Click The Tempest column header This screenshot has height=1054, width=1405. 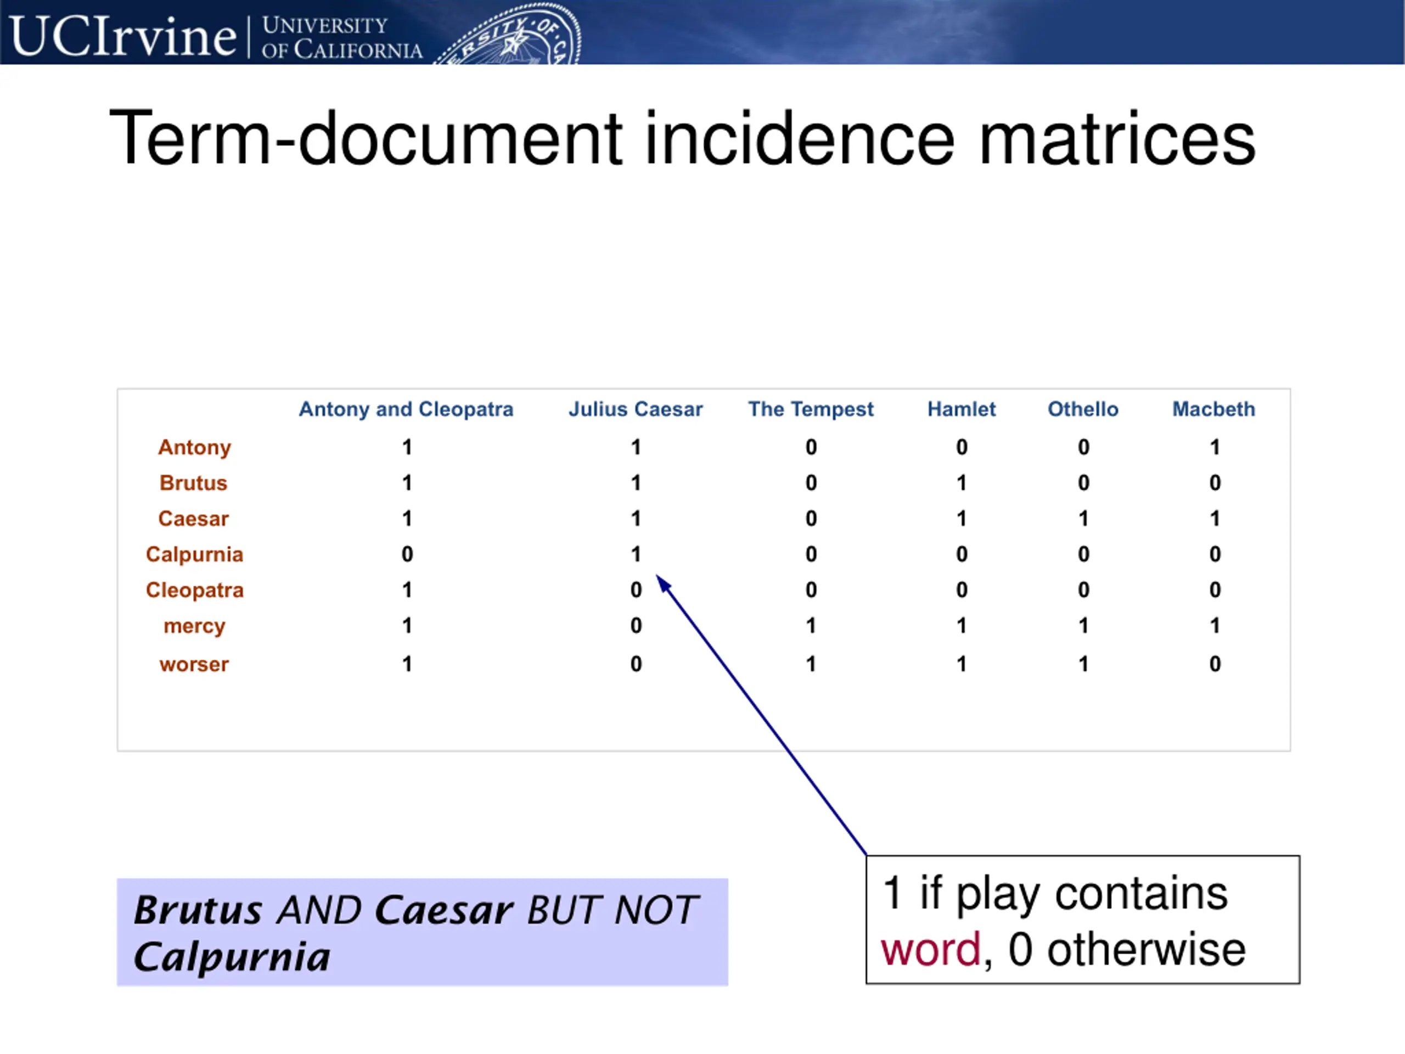pos(811,409)
